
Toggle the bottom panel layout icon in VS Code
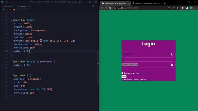point(73,2)
